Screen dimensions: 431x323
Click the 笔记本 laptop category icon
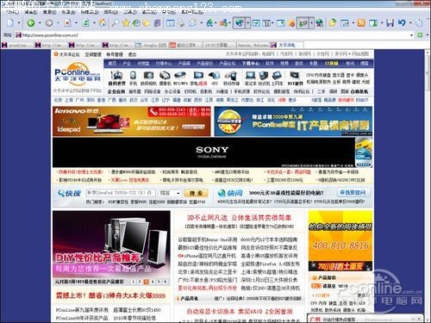coord(250,78)
